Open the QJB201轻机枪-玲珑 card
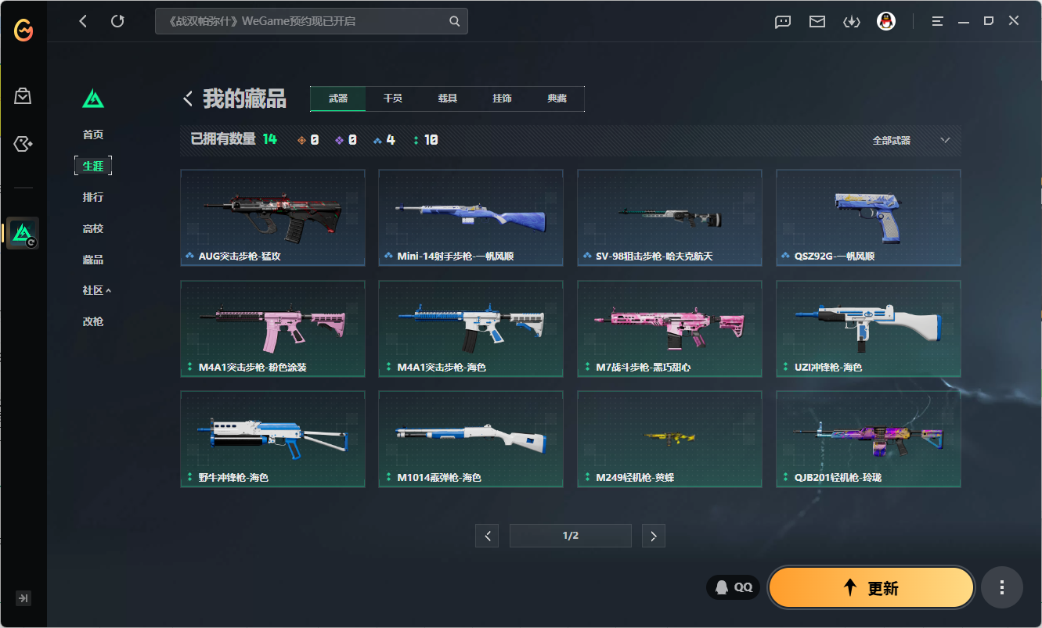This screenshot has width=1042, height=628. 868,440
